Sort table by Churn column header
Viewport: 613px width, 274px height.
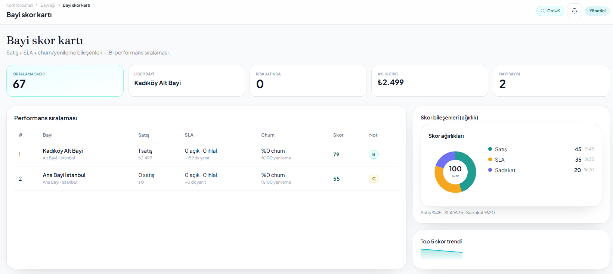point(268,135)
